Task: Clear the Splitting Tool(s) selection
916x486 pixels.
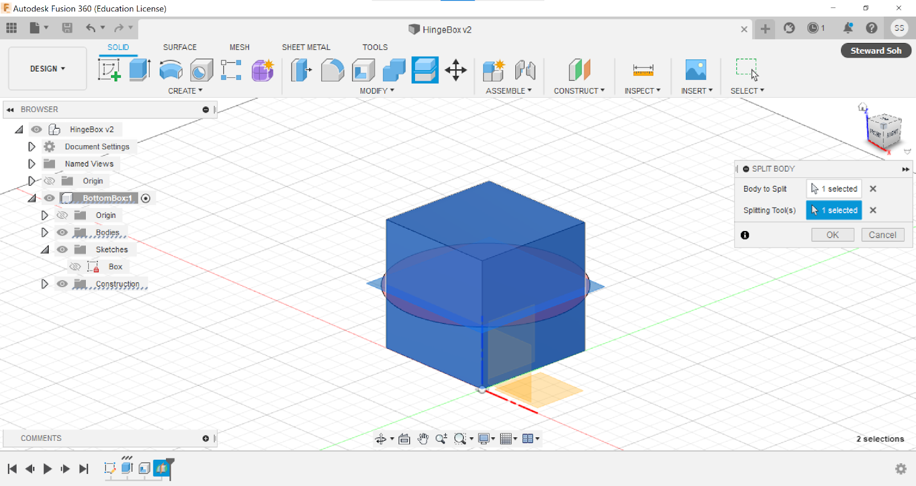Action: [x=873, y=210]
